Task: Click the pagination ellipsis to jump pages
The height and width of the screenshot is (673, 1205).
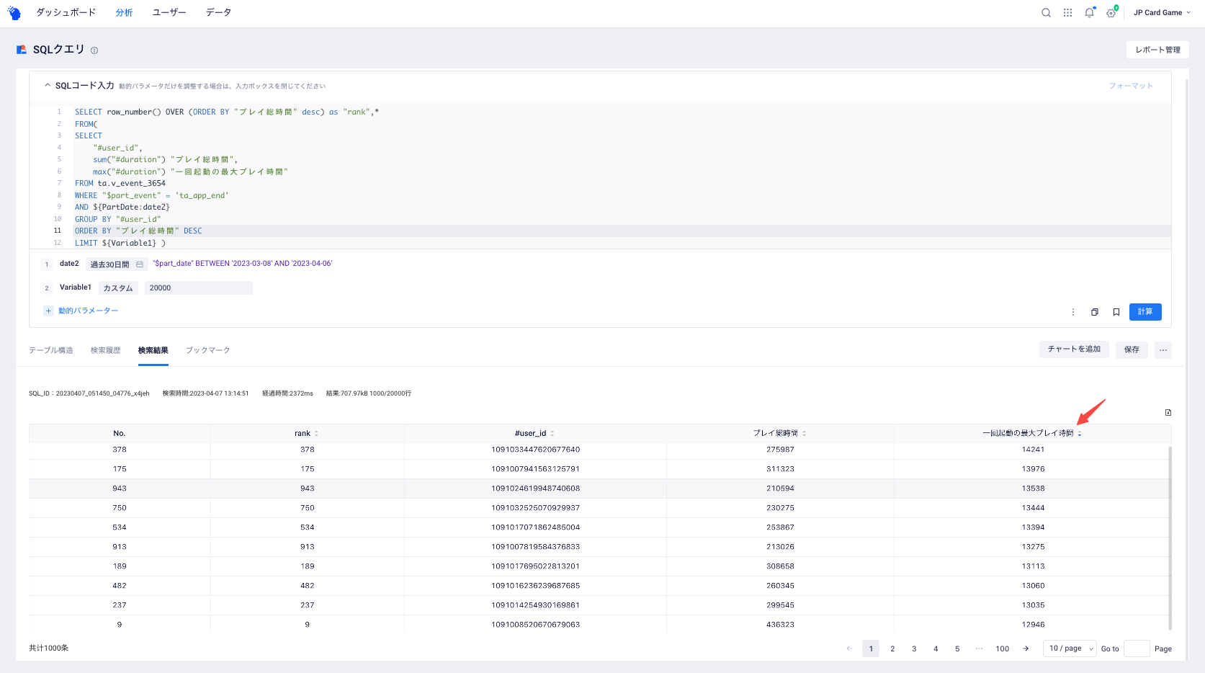Action: 979,649
